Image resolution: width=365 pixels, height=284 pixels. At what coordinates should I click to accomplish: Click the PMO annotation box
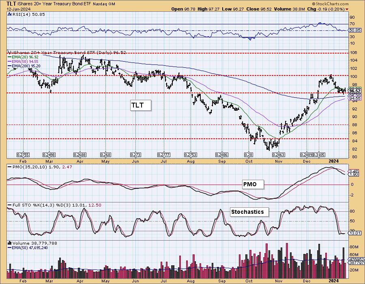click(x=253, y=184)
